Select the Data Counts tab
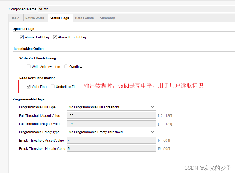 click(85, 18)
